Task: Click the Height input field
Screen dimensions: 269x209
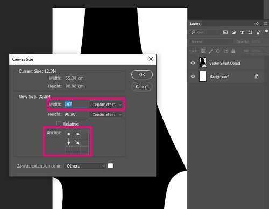Action: pyautogui.click(x=76, y=114)
